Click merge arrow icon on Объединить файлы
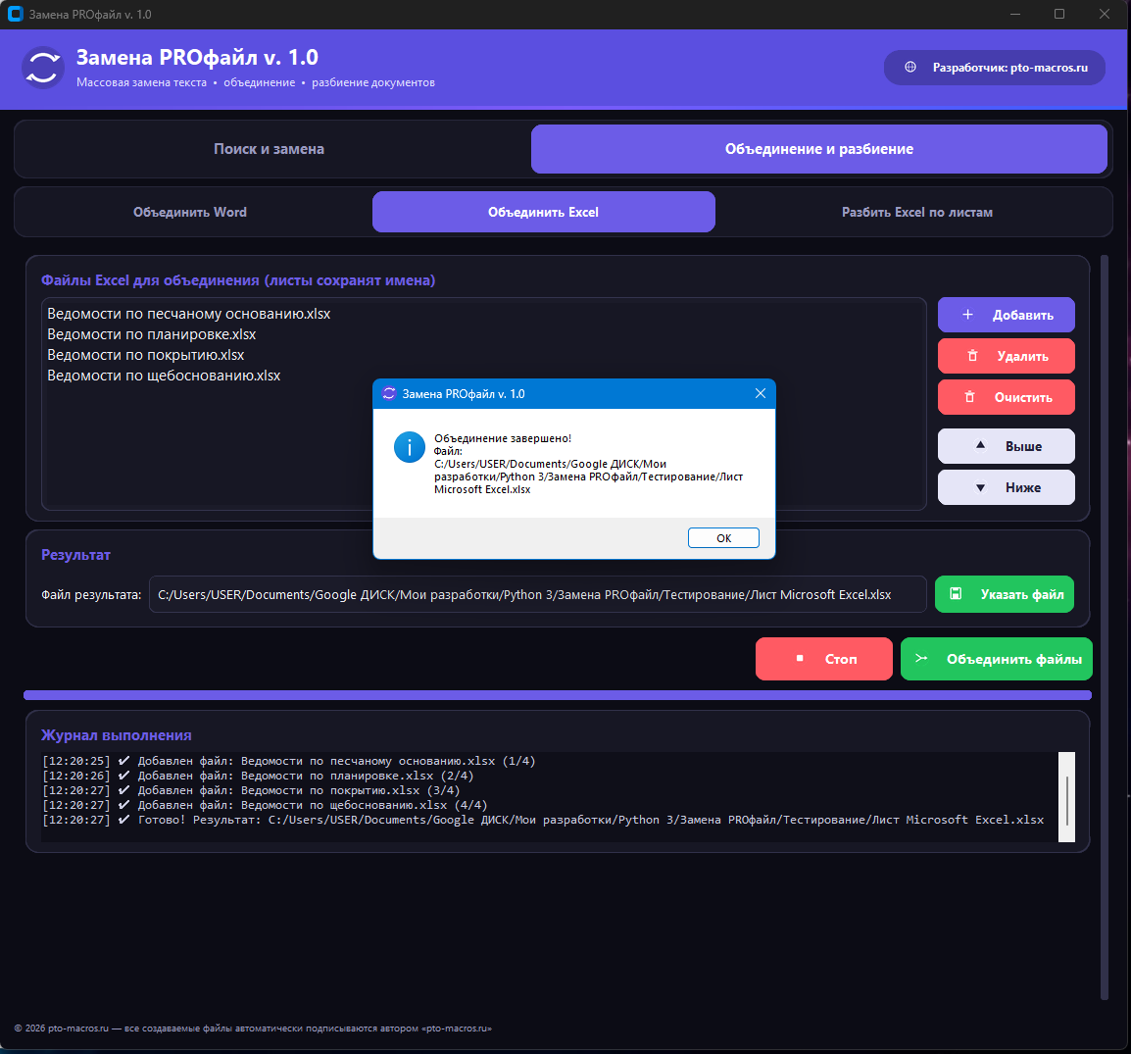 [921, 658]
